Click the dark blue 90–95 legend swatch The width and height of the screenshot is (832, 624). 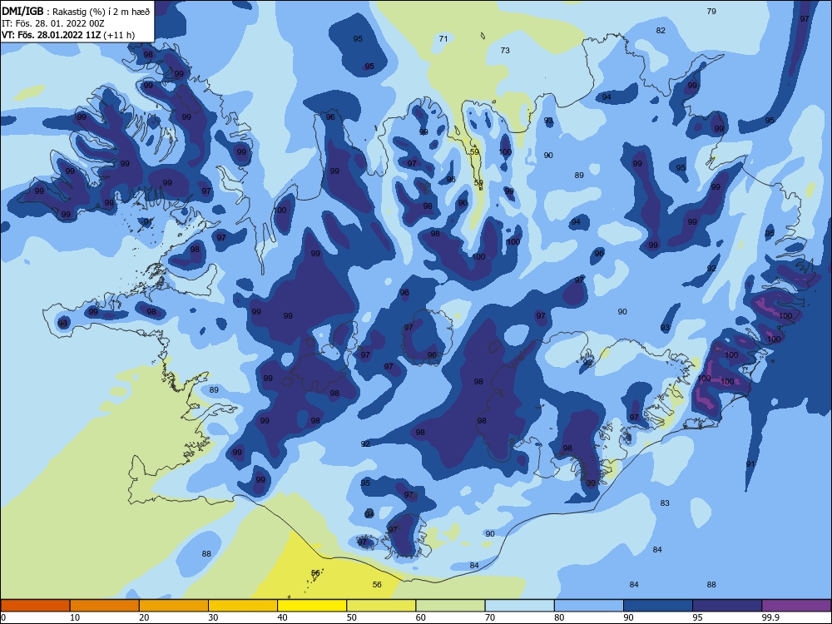point(658,606)
